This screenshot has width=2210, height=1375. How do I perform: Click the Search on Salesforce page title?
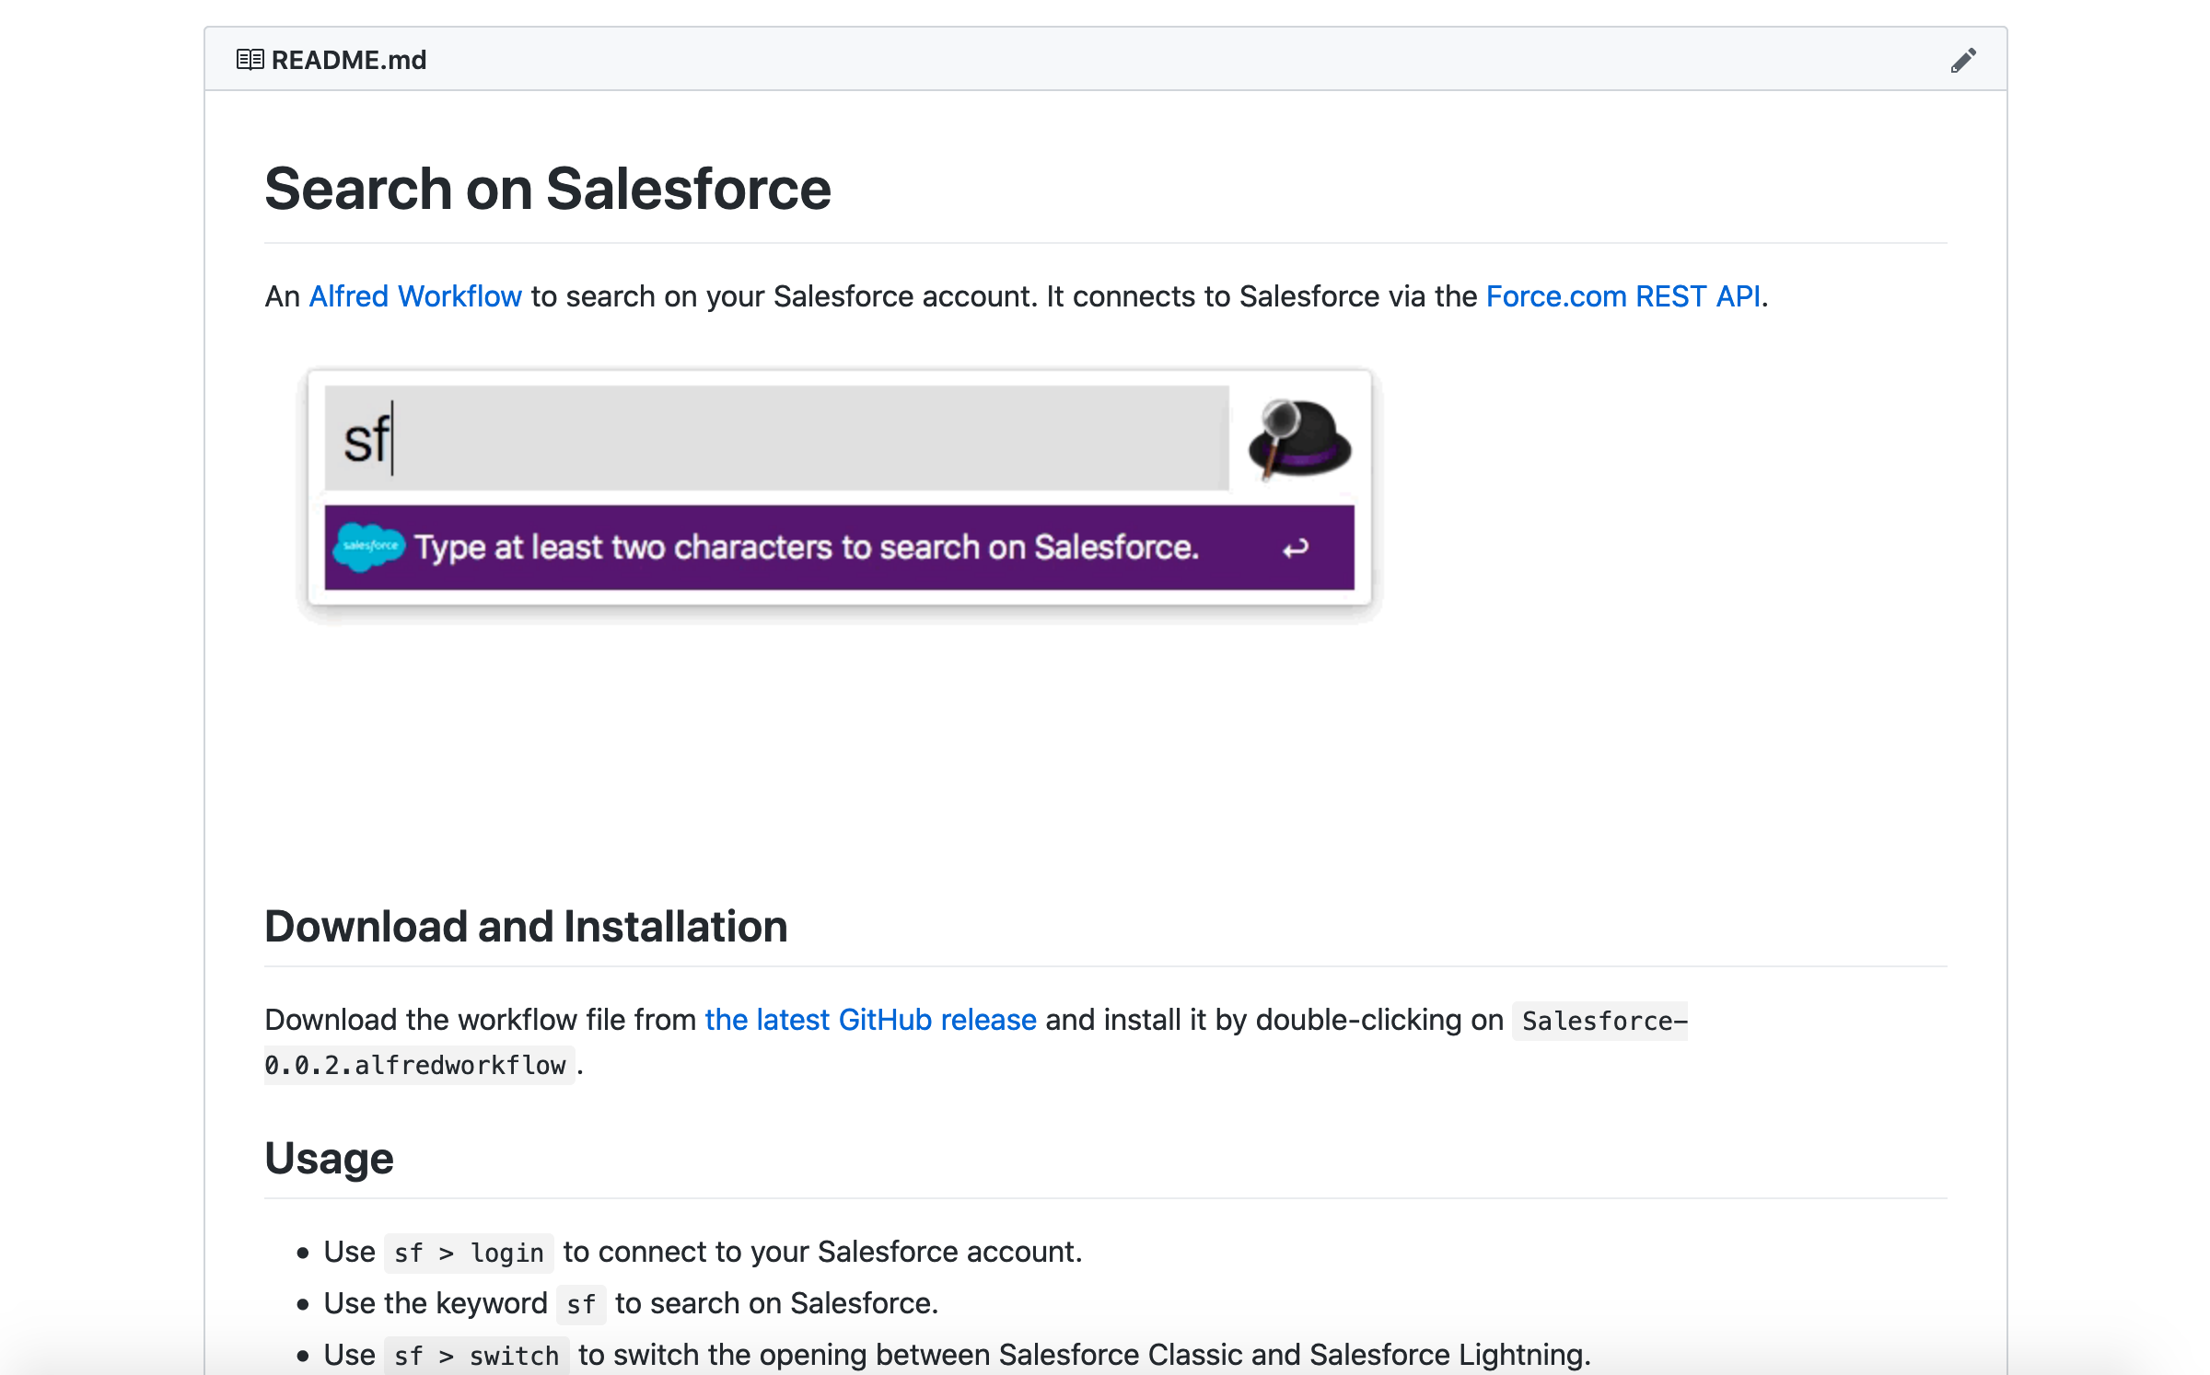click(547, 189)
